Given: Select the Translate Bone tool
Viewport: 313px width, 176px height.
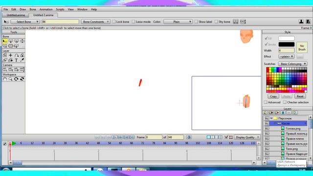Looking at the screenshot, I should pyautogui.click(x=11, y=41).
